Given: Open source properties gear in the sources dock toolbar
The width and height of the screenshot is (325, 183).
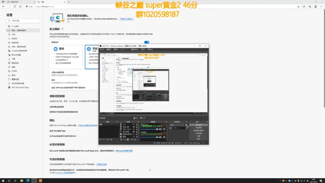Looking at the screenshot, I should point(128,140).
